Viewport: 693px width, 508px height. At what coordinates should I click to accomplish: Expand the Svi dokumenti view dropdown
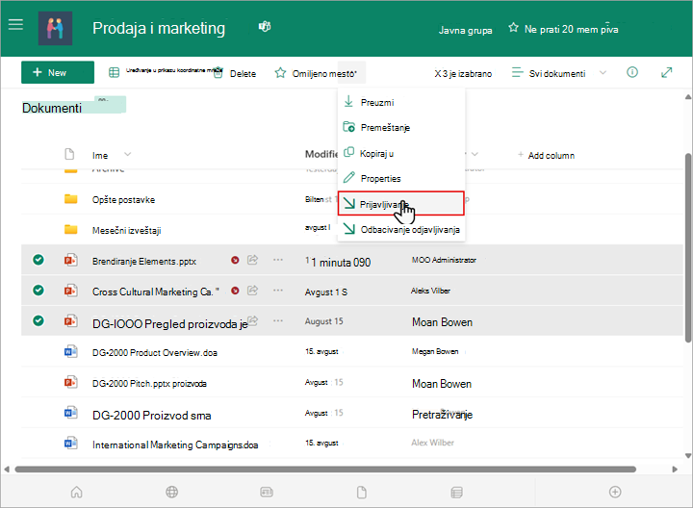[603, 73]
